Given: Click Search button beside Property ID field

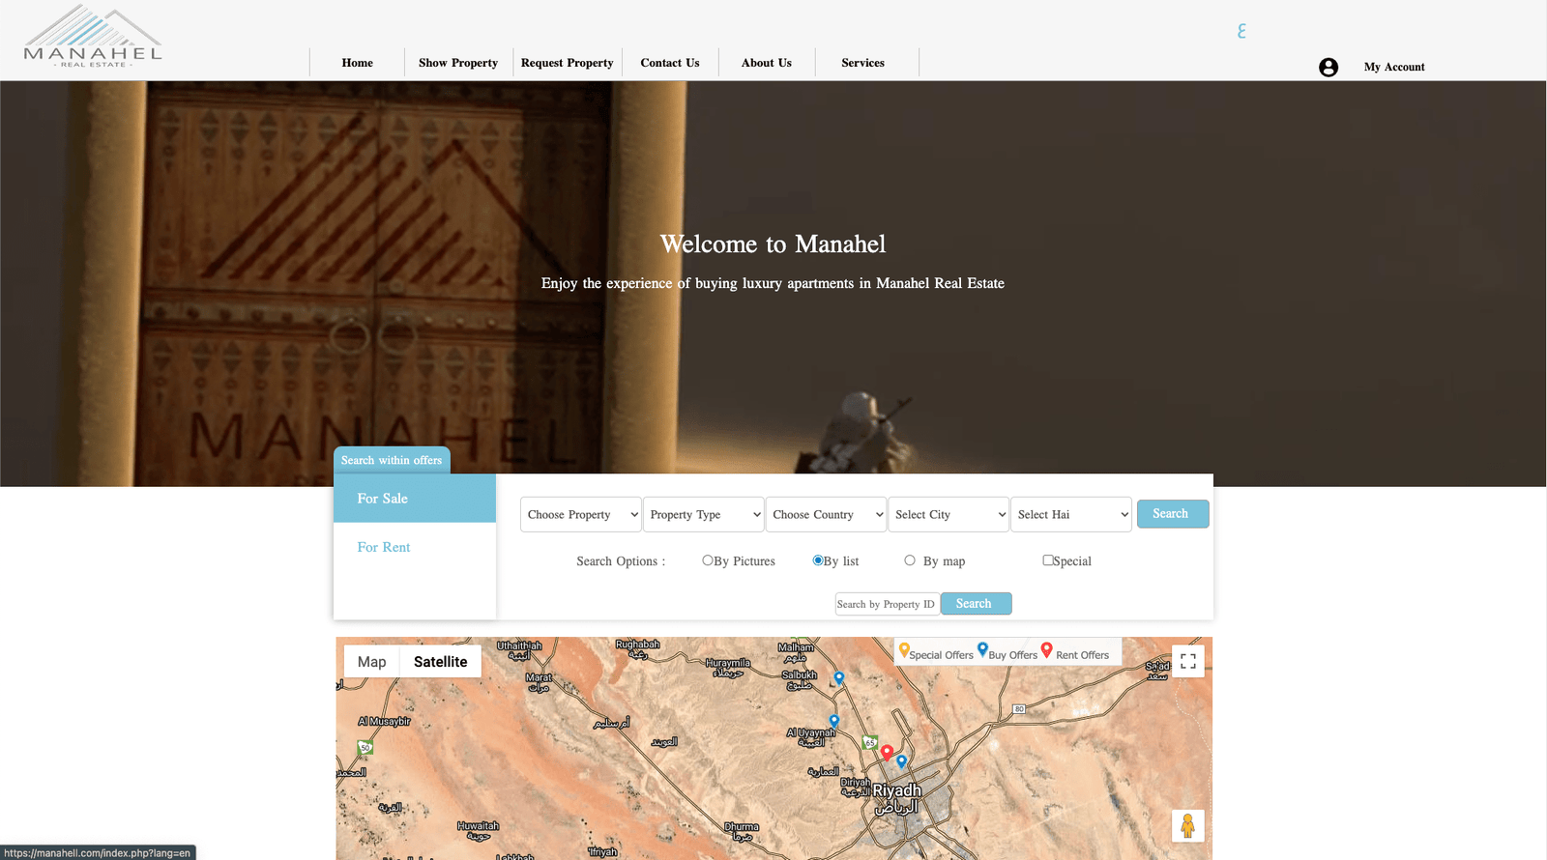Looking at the screenshot, I should [975, 604].
